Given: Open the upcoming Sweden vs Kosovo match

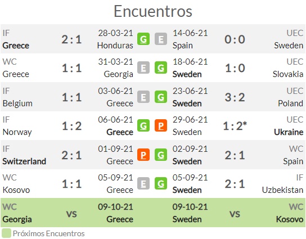Looking at the screenshot, I should coord(229,213).
